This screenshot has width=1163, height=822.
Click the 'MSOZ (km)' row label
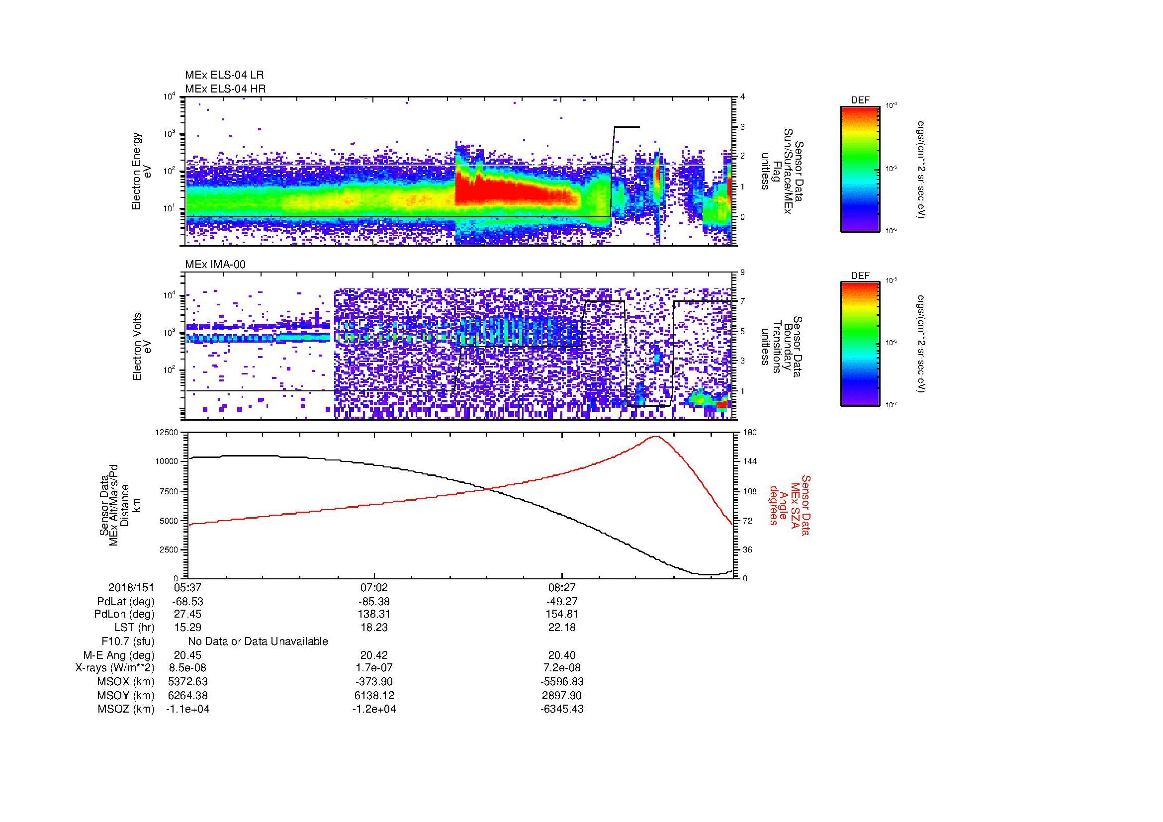pyautogui.click(x=126, y=709)
